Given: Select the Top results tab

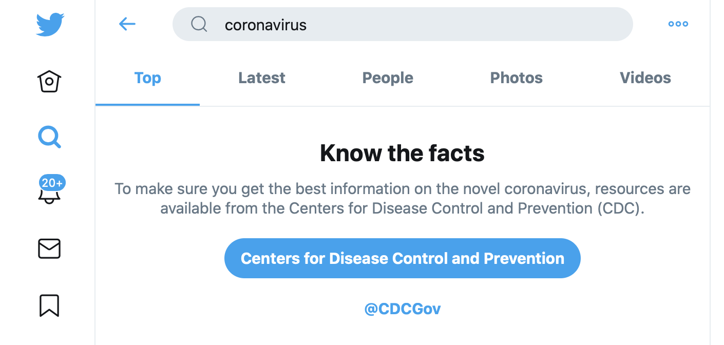Looking at the screenshot, I should (147, 78).
